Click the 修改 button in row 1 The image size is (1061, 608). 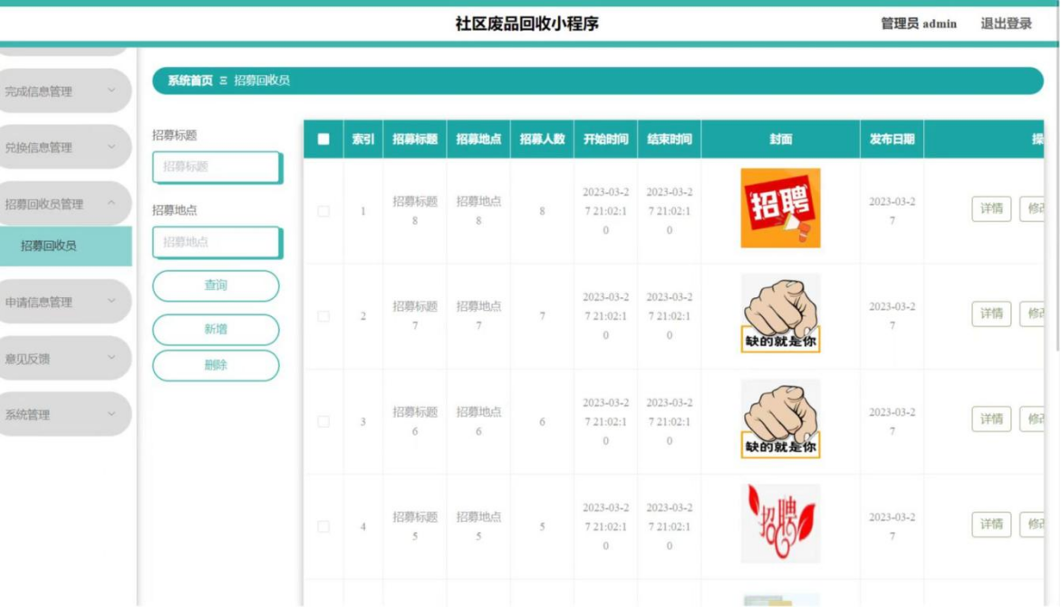tap(1033, 208)
